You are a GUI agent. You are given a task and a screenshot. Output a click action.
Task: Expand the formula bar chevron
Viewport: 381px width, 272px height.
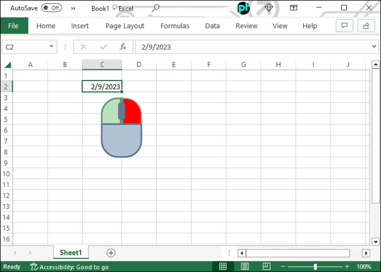[x=374, y=46]
